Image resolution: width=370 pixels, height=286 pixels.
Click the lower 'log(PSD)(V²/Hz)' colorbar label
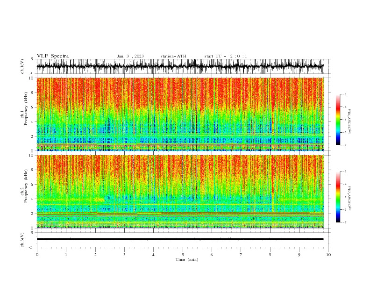350,199
